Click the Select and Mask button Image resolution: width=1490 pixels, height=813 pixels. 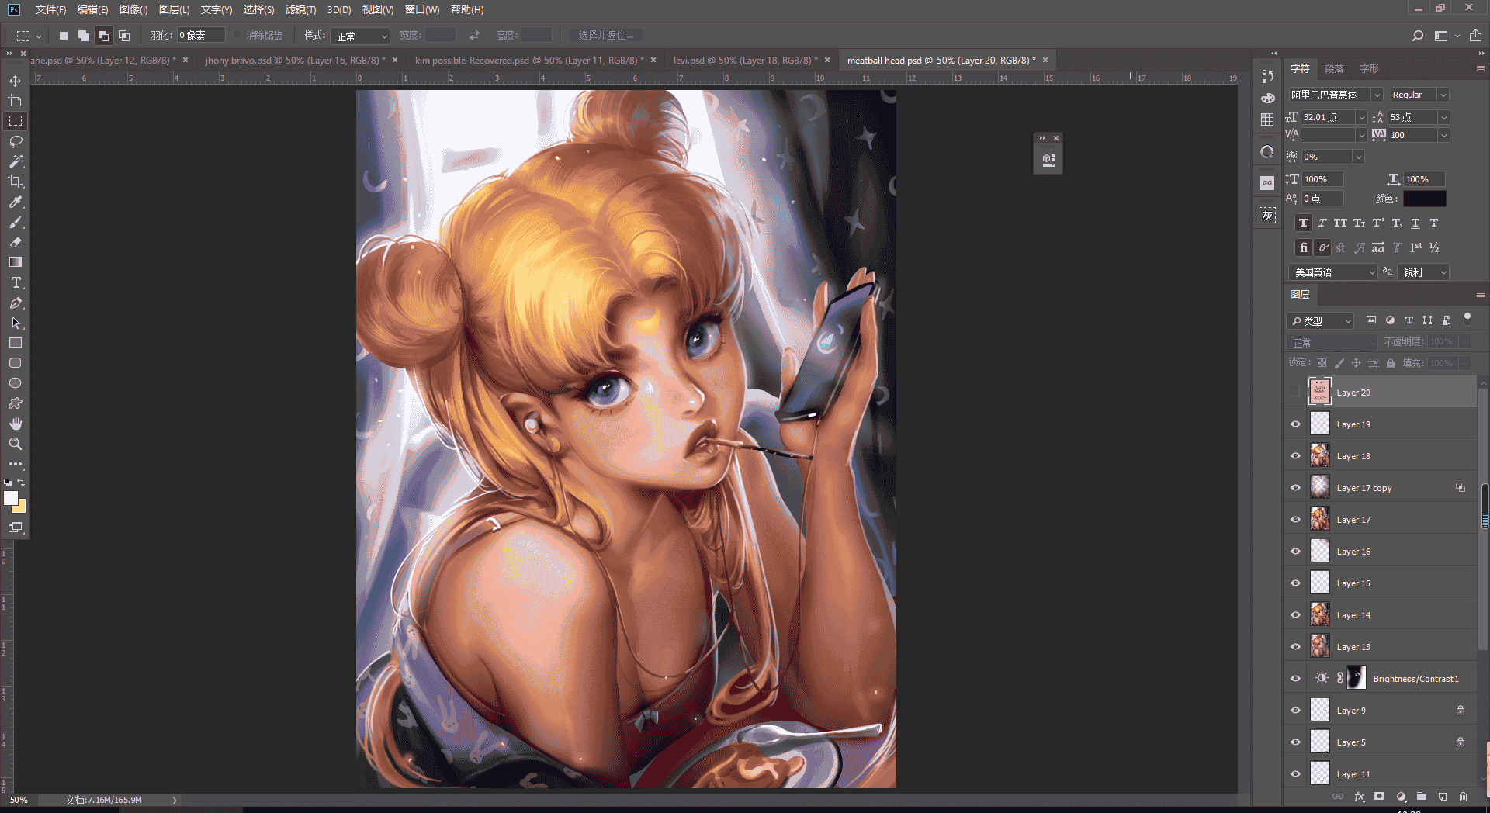(x=605, y=36)
